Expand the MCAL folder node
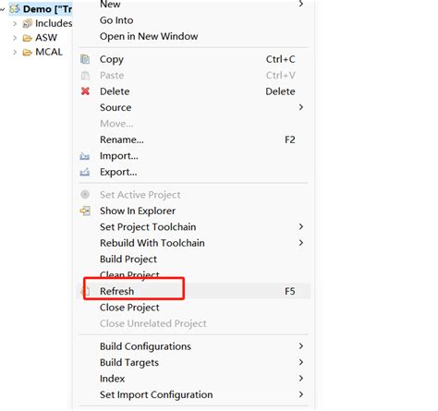This screenshot has width=438, height=411. point(15,52)
